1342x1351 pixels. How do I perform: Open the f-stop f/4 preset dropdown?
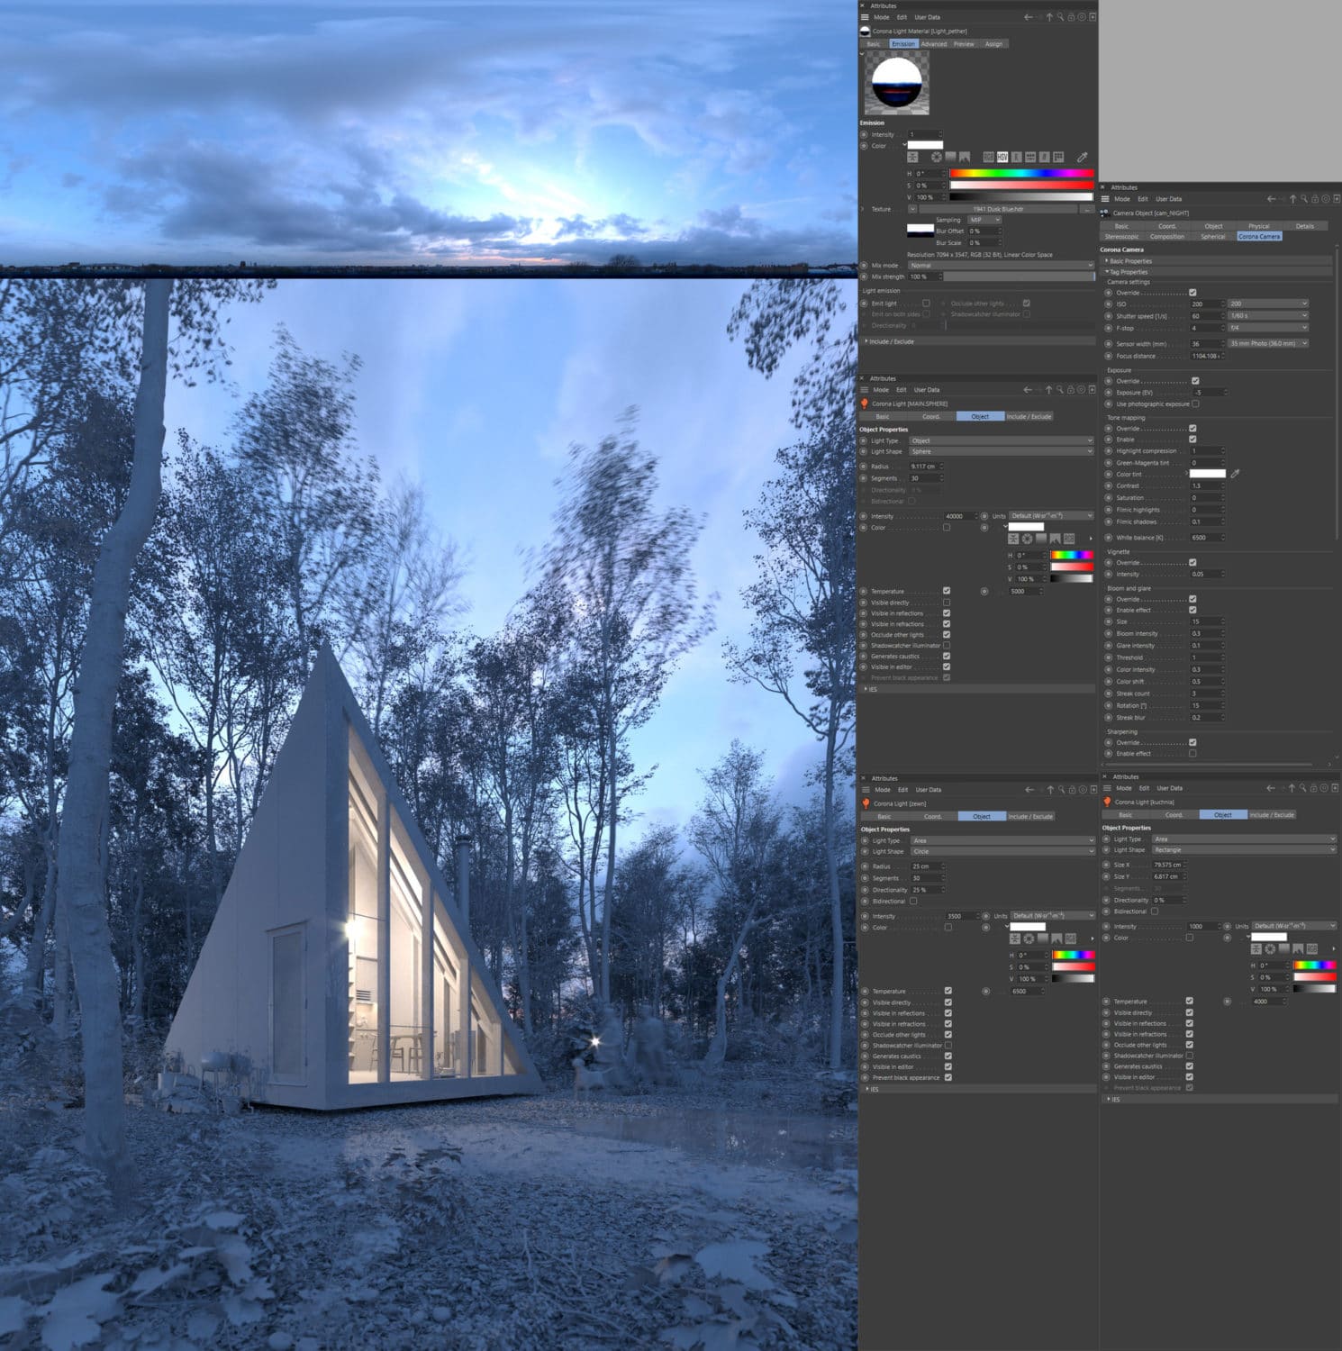[x=1268, y=327]
